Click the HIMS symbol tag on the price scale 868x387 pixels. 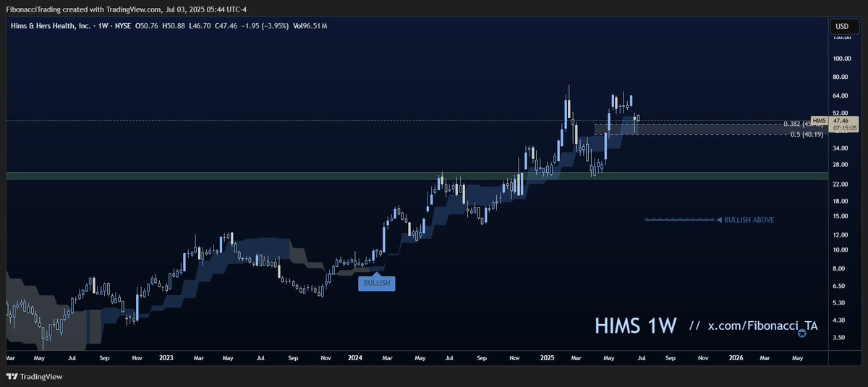tap(819, 120)
